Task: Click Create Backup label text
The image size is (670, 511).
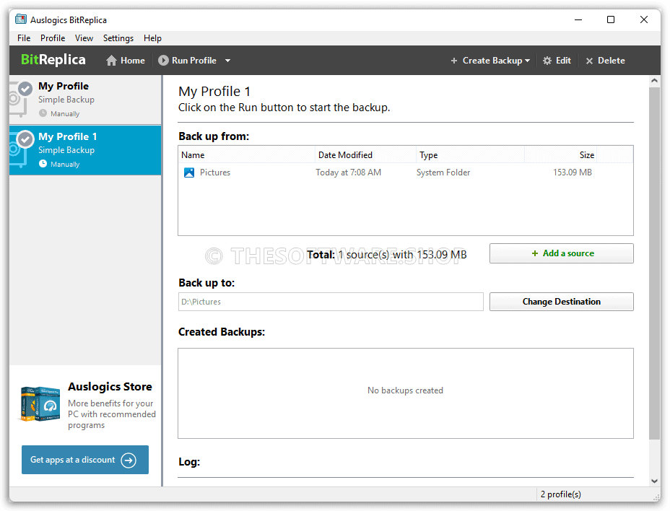Action: (x=492, y=61)
